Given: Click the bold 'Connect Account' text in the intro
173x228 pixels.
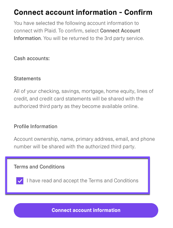Looking at the screenshot, I should point(120,31).
